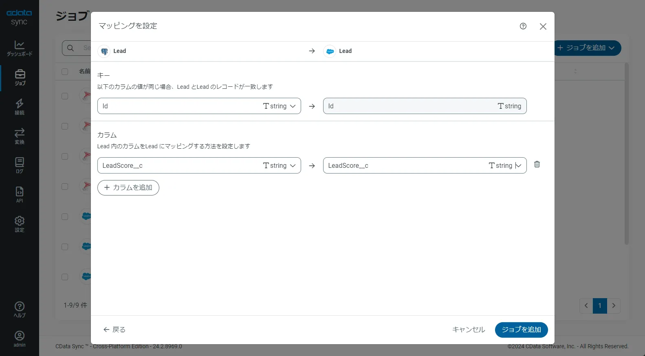Click the ジョブ menu item in sidebar
This screenshot has width=645, height=356.
point(20,77)
